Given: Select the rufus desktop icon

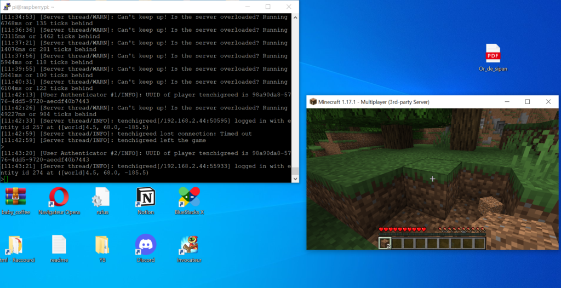Looking at the screenshot, I should point(101,197).
